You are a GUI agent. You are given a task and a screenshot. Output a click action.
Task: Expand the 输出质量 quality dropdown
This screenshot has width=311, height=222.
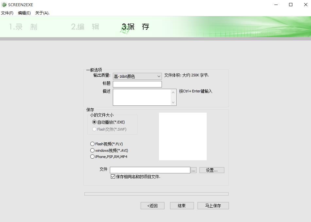[x=137, y=76]
